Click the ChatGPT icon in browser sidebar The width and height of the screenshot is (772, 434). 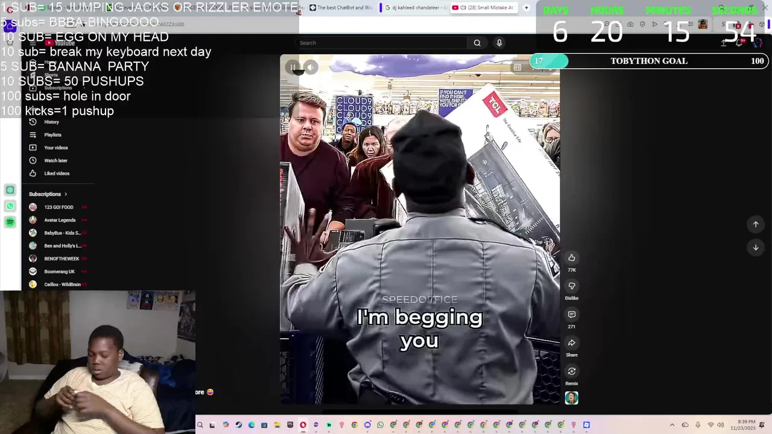point(10,190)
